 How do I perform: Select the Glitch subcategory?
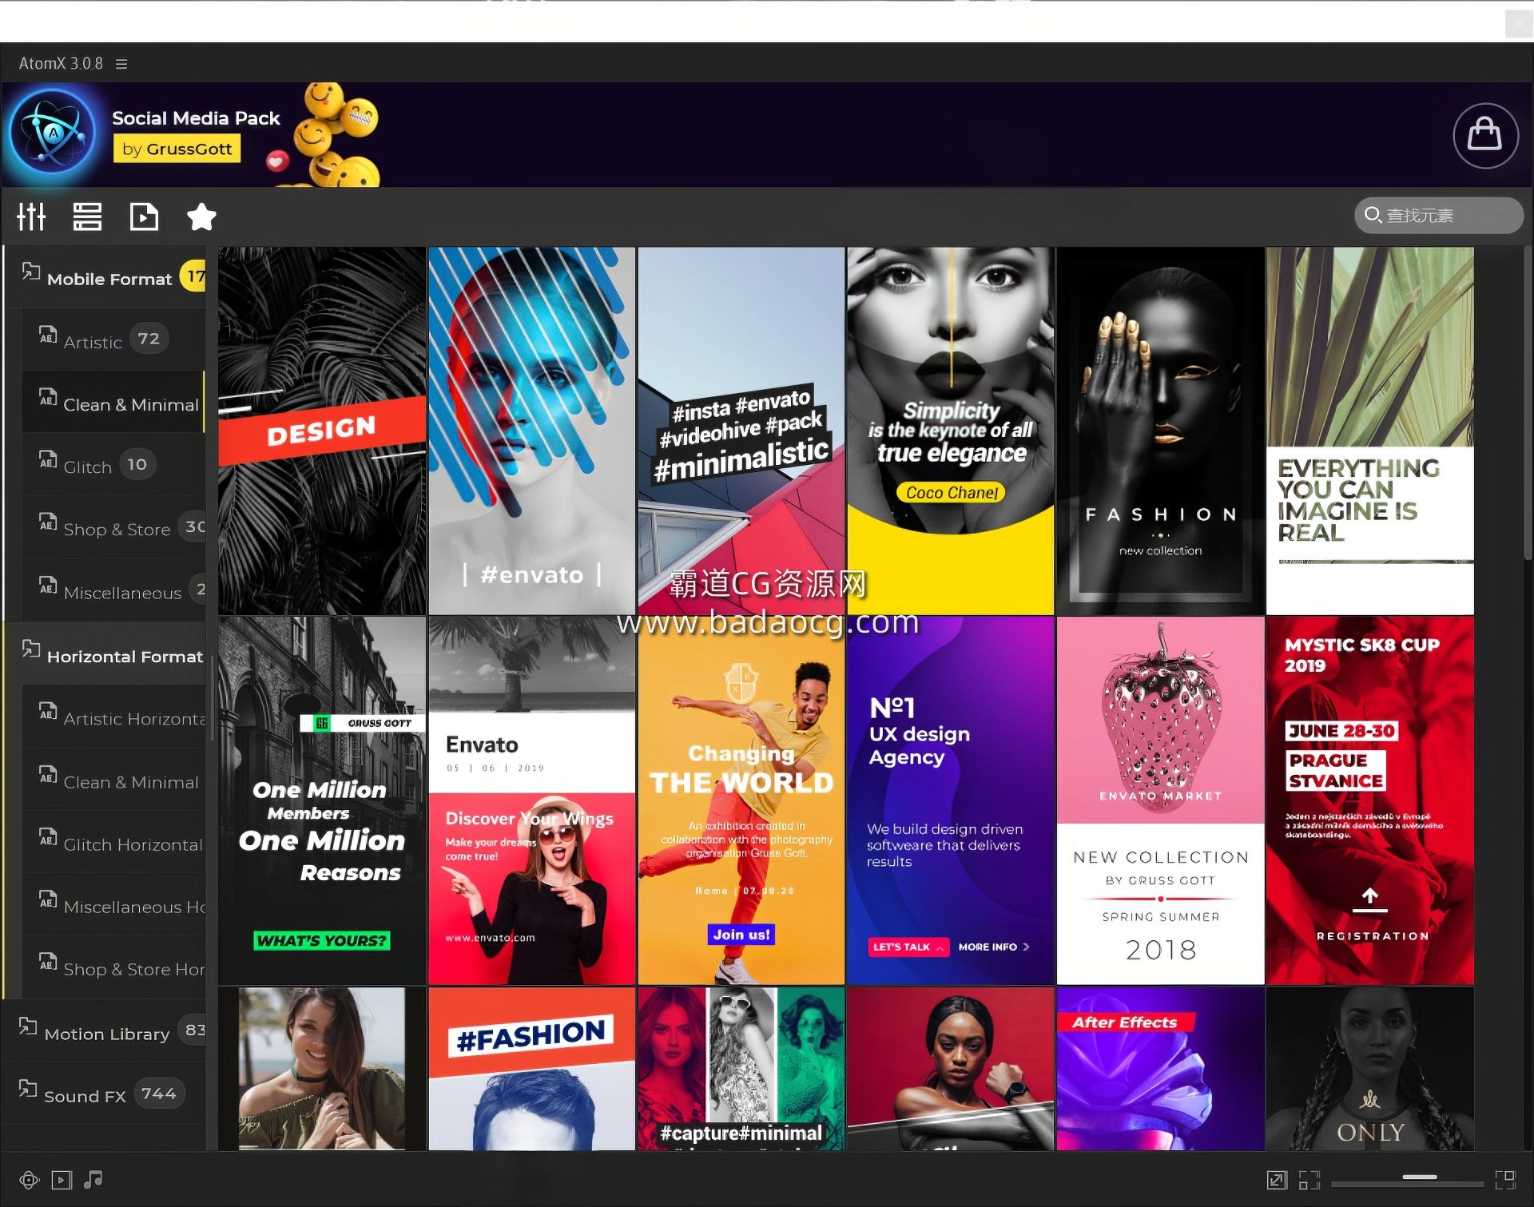pyautogui.click(x=113, y=464)
